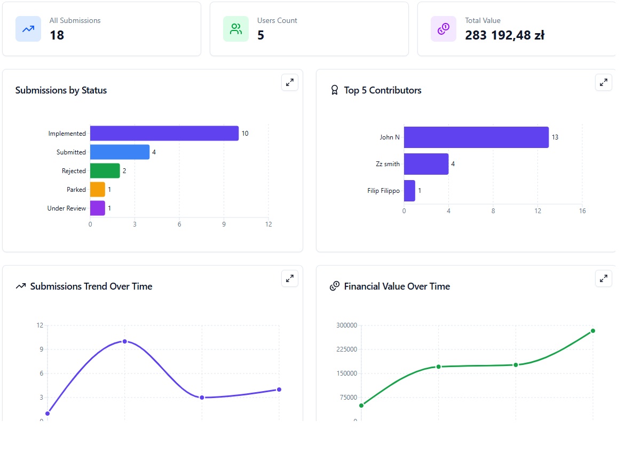Click the "Financial Value Over Time" heading
This screenshot has height=467, width=641.
397,286
